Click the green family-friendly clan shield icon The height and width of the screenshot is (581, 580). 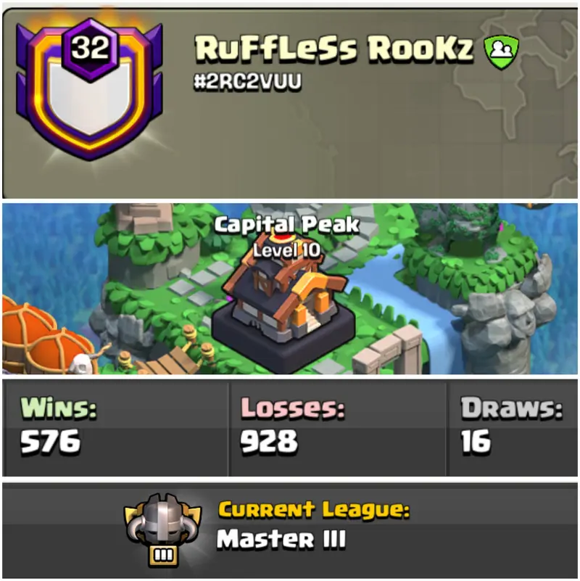[x=501, y=52]
